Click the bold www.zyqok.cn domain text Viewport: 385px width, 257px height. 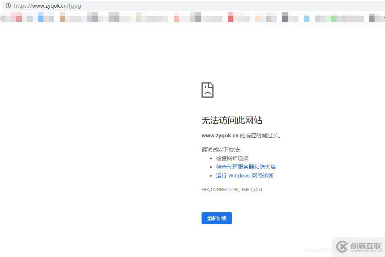[x=220, y=135]
